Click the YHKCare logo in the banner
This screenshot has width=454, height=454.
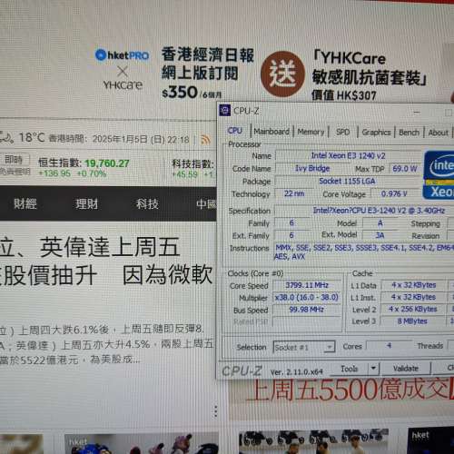point(123,85)
